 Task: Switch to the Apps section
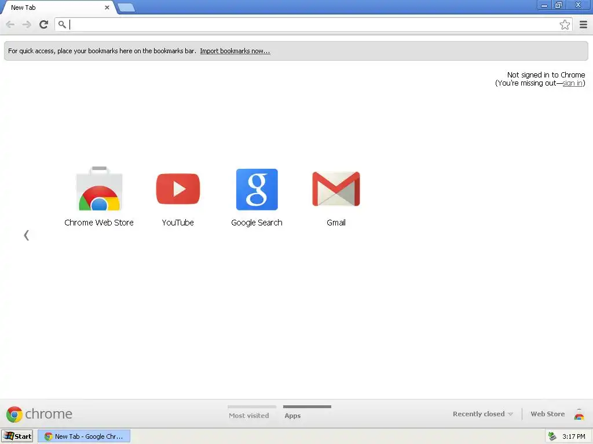click(x=292, y=416)
